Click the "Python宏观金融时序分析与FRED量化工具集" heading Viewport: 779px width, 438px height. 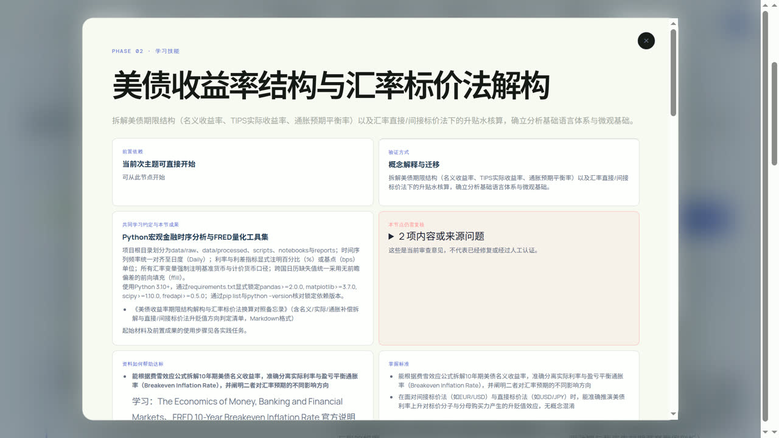point(195,237)
